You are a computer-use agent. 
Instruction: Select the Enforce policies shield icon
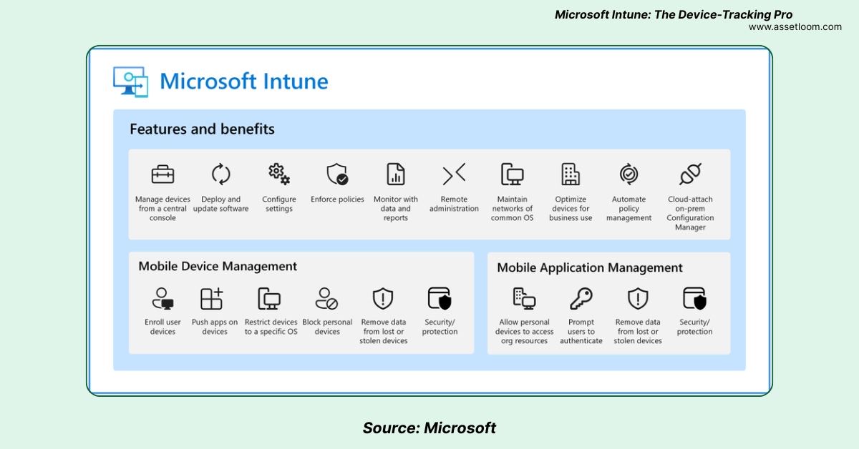click(x=337, y=174)
